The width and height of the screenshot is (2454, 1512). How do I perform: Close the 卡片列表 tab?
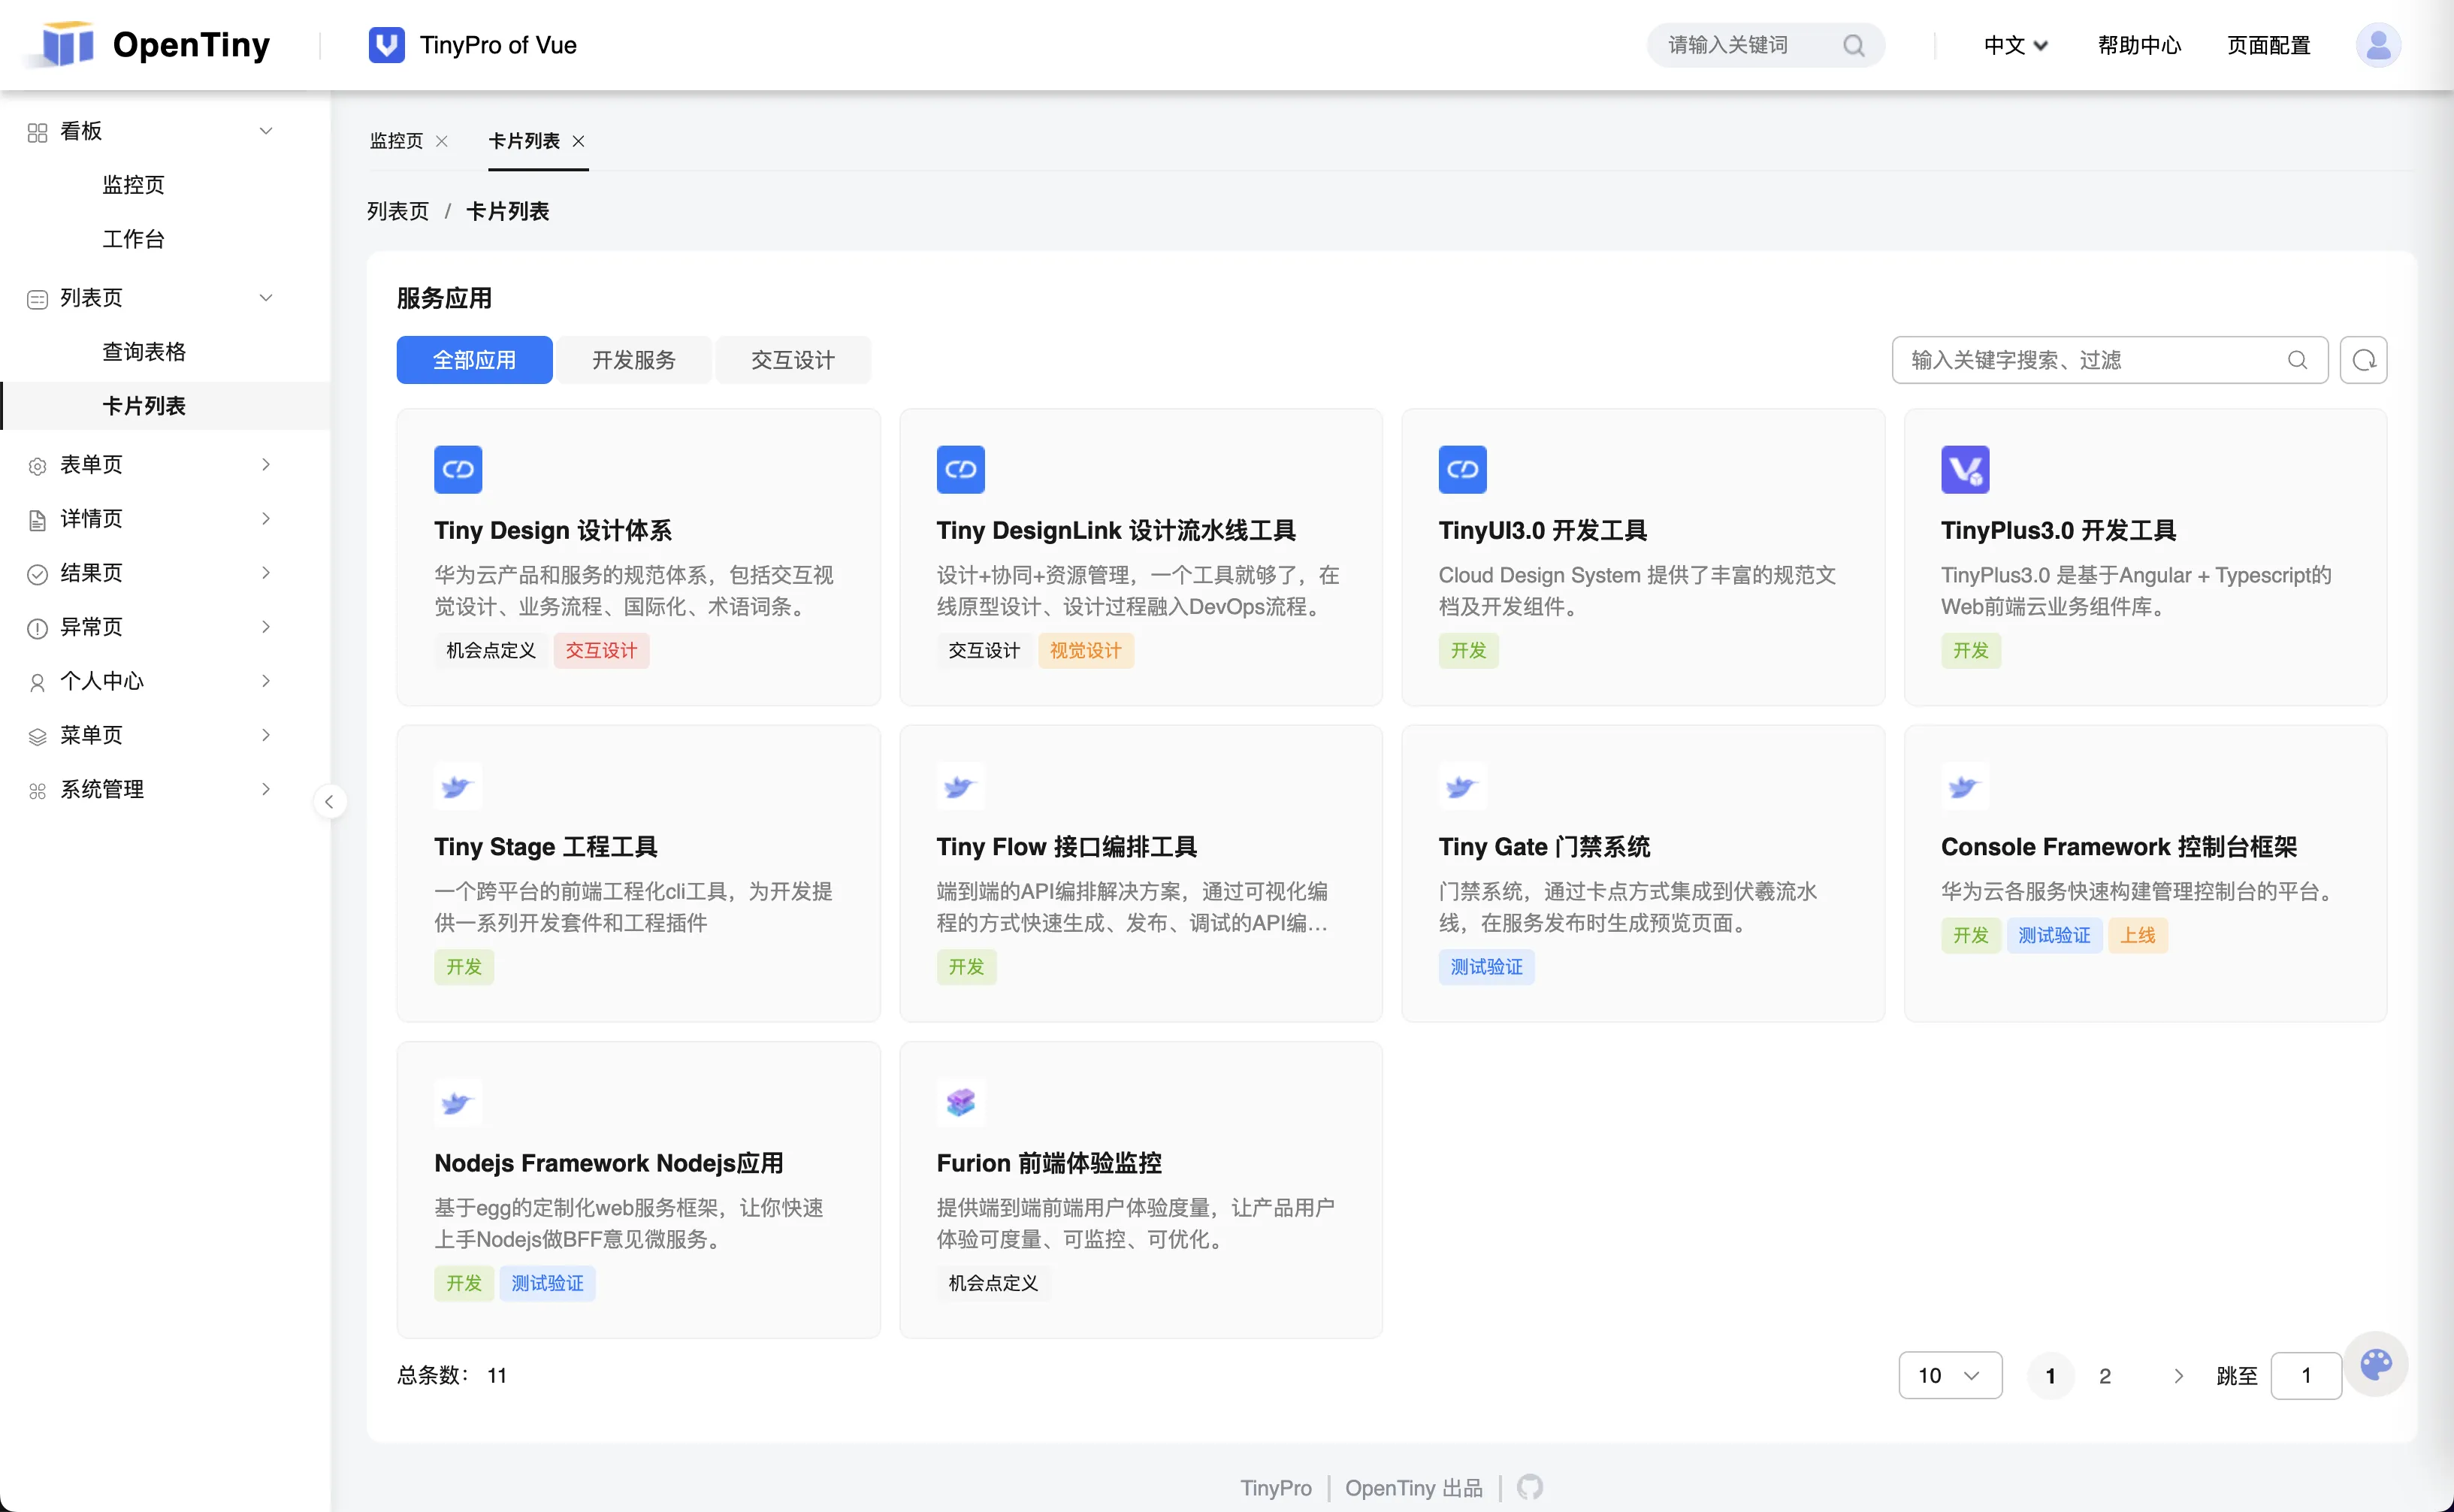(x=578, y=141)
